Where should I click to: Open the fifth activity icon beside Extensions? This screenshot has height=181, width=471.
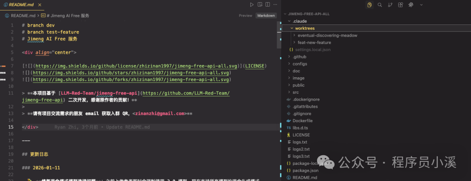click(411, 5)
